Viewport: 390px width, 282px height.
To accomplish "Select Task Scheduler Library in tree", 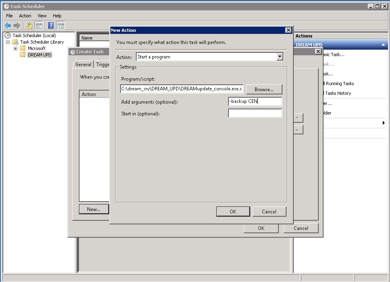I will pos(42,42).
